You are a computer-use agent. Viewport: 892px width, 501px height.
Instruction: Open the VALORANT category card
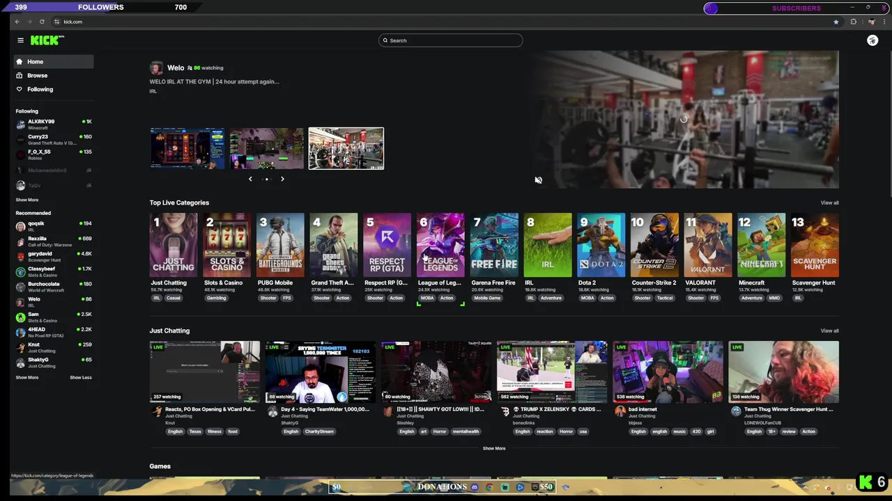(708, 245)
